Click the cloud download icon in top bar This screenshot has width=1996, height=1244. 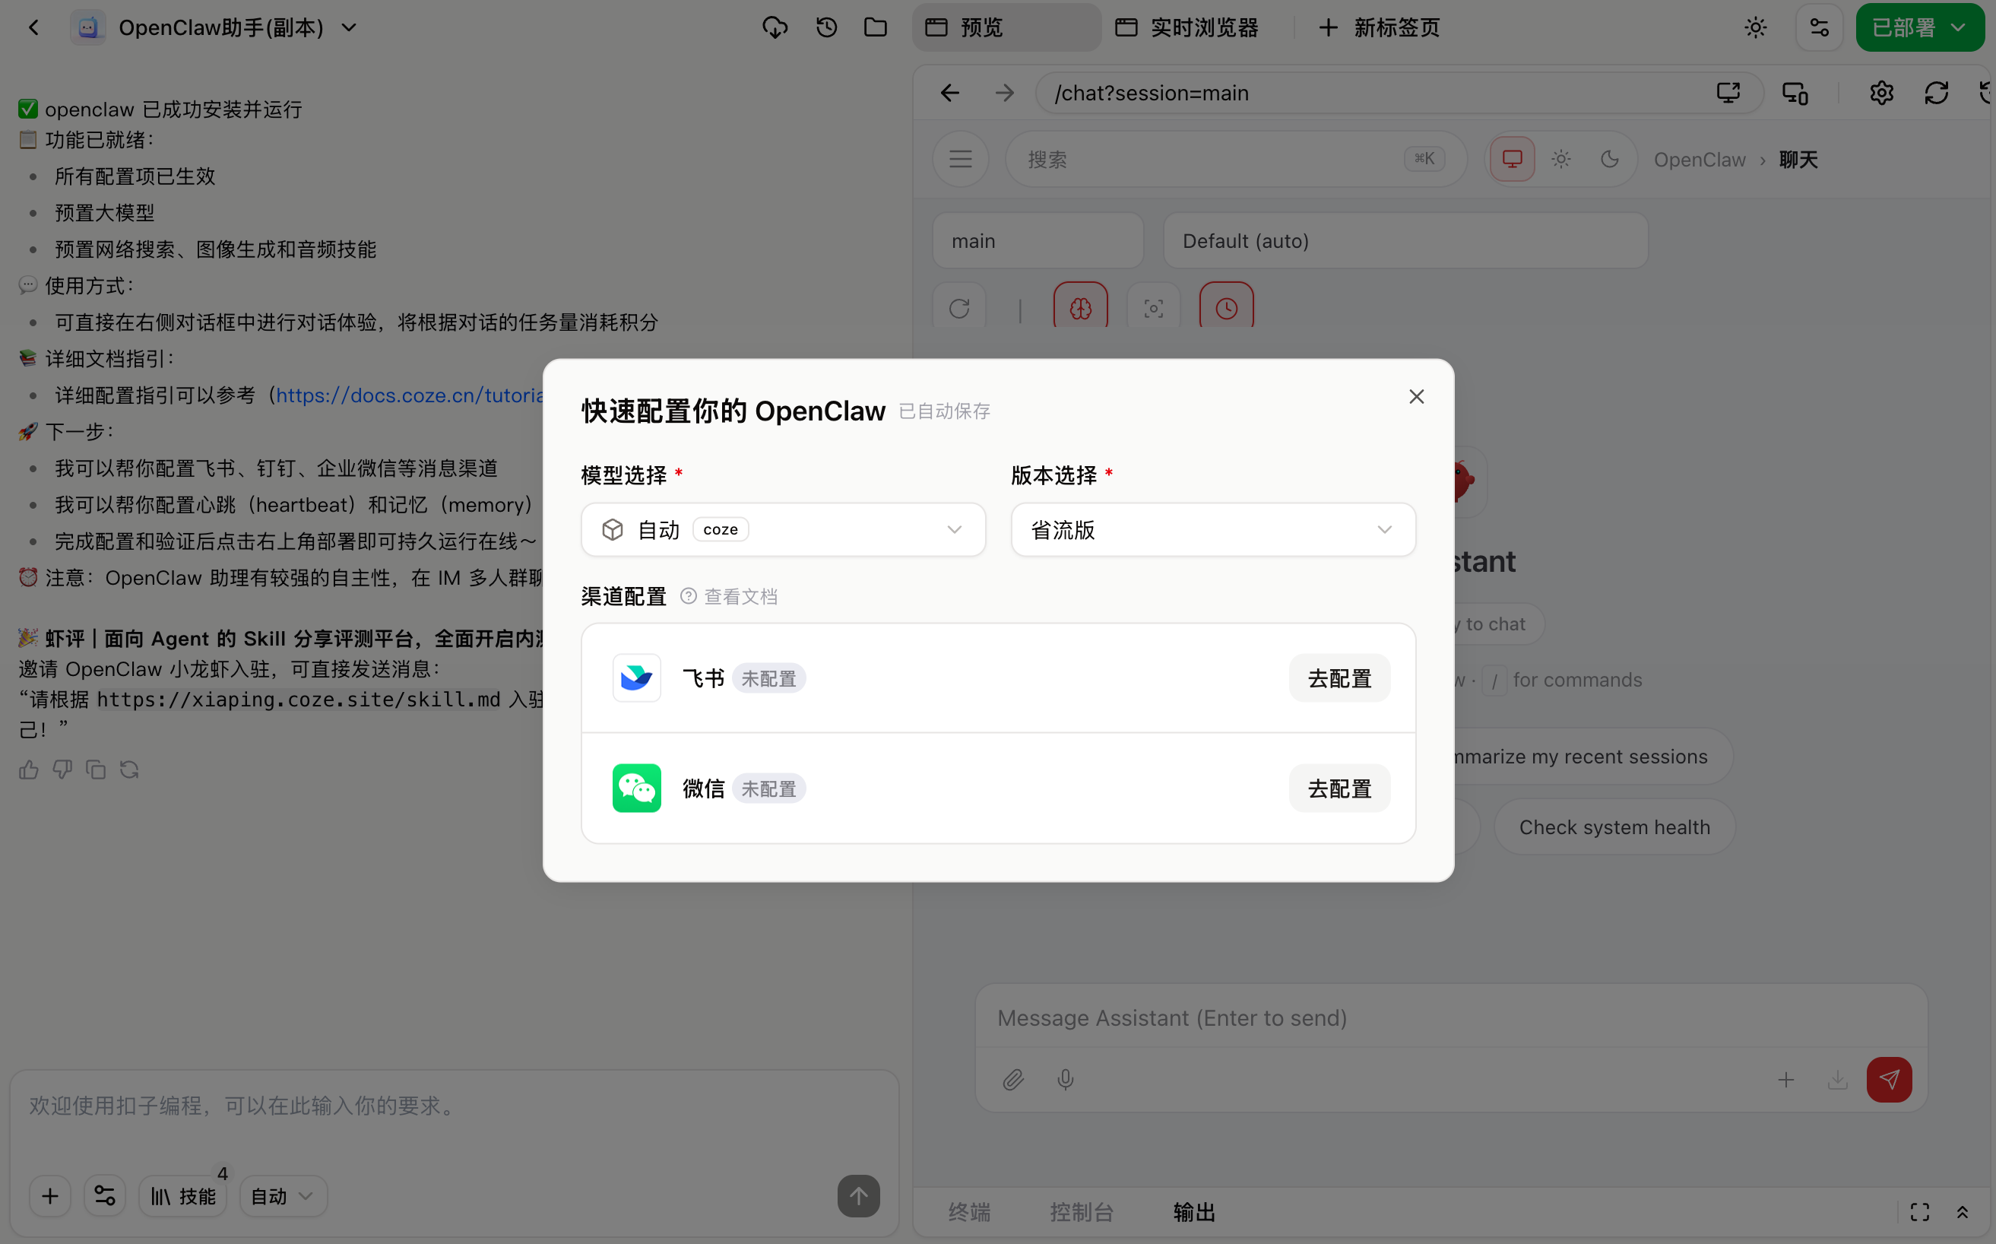point(775,28)
